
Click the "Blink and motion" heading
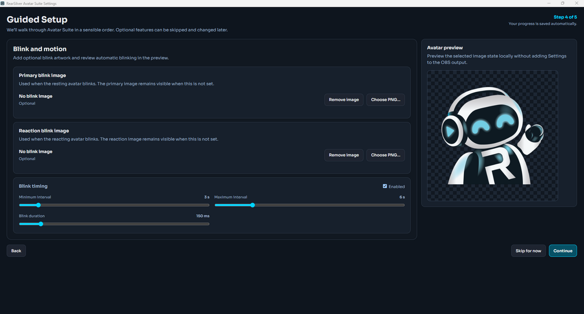point(40,49)
